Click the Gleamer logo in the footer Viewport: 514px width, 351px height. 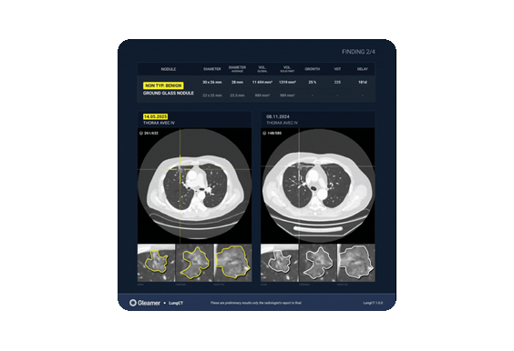[145, 303]
